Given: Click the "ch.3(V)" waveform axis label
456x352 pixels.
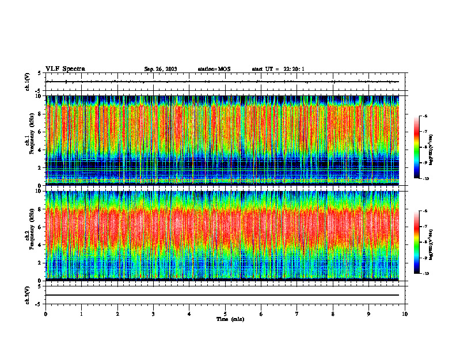Looking at the screenshot, I should 28,295.
